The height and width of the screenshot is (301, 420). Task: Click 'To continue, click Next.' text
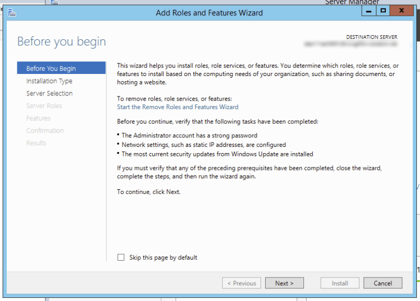pyautogui.click(x=149, y=192)
